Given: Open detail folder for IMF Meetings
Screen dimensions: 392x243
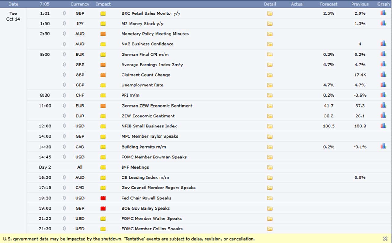Looking at the screenshot, I should tap(269, 167).
